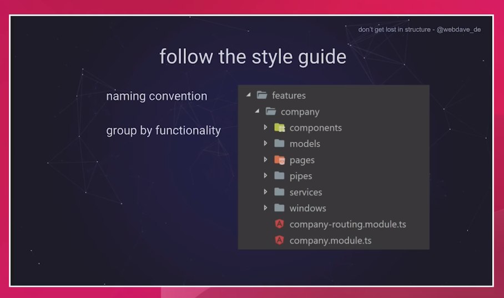Collapse the features folder arrow
The image size is (504, 298).
click(x=249, y=95)
